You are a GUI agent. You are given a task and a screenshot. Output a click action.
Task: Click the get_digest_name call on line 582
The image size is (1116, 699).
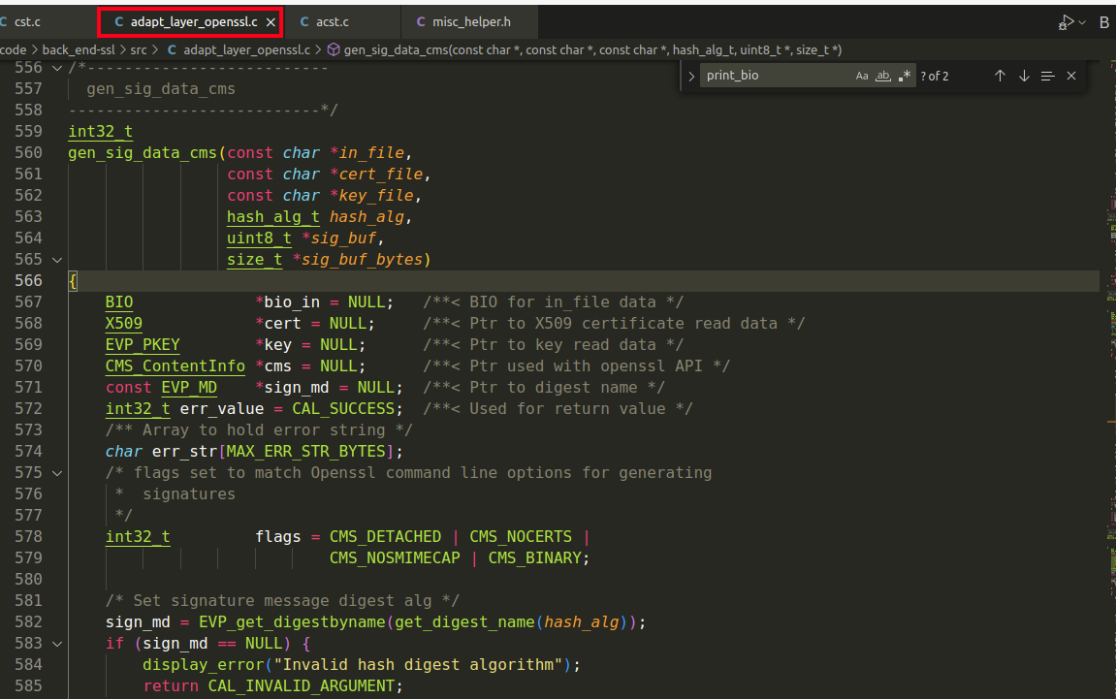tap(464, 622)
